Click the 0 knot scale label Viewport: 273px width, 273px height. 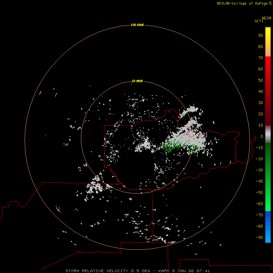262,136
